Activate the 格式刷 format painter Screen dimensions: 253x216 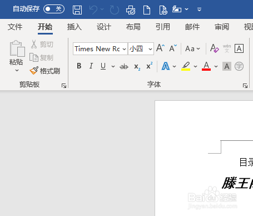tap(44, 71)
